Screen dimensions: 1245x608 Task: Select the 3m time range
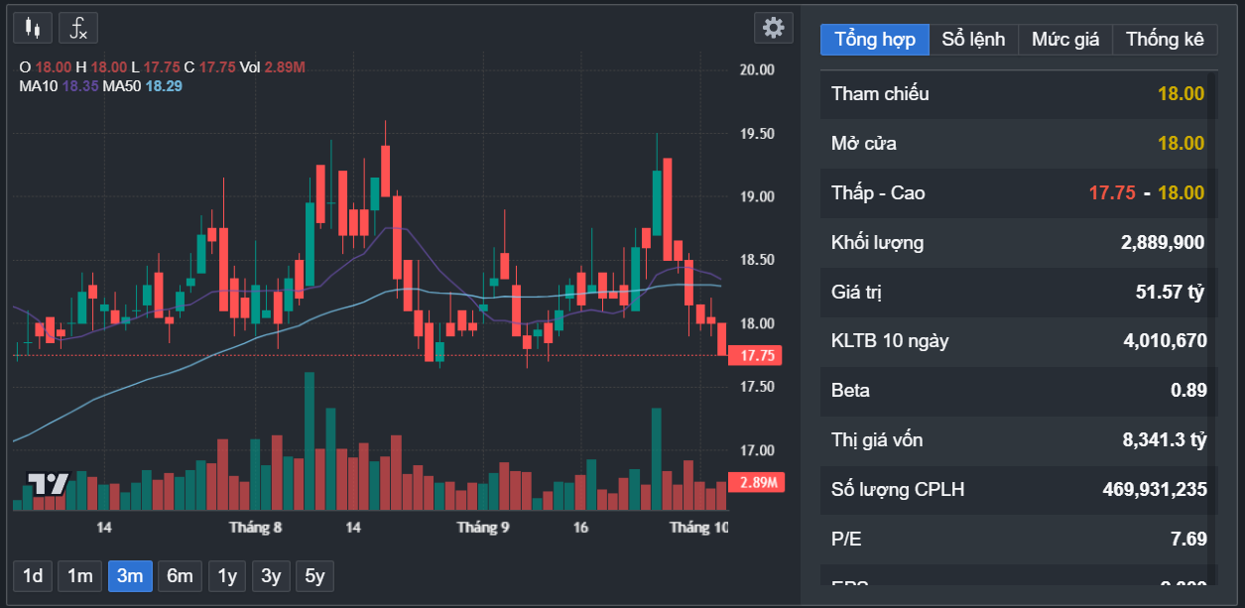(x=130, y=576)
